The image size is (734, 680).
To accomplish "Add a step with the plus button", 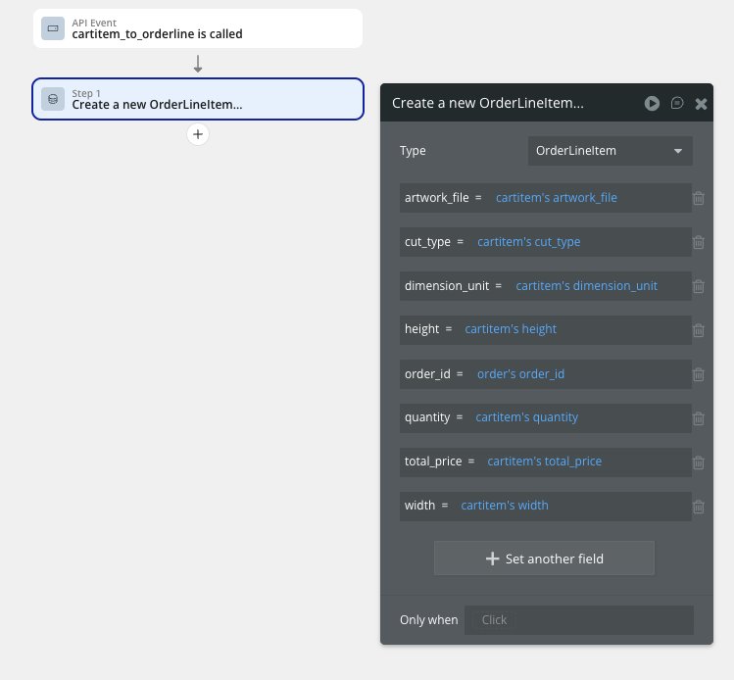I will [198, 134].
